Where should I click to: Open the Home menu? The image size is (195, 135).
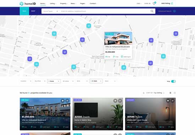(x=43, y=4)
